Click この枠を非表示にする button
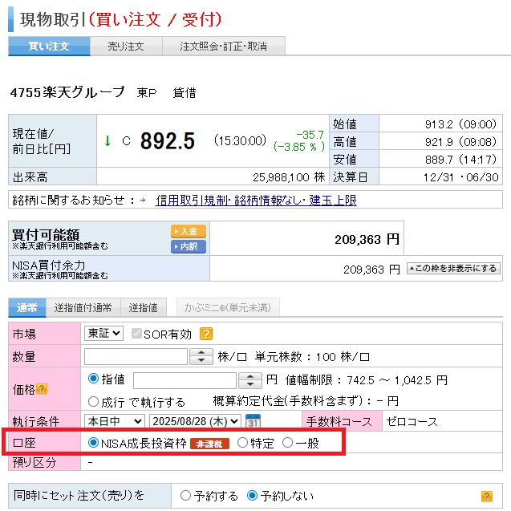The image size is (511, 511). (x=453, y=269)
